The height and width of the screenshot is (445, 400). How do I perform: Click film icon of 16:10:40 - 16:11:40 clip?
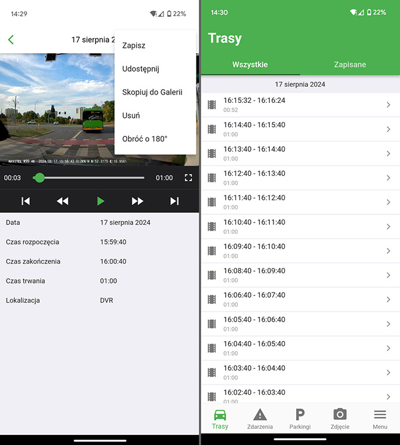coord(211,227)
